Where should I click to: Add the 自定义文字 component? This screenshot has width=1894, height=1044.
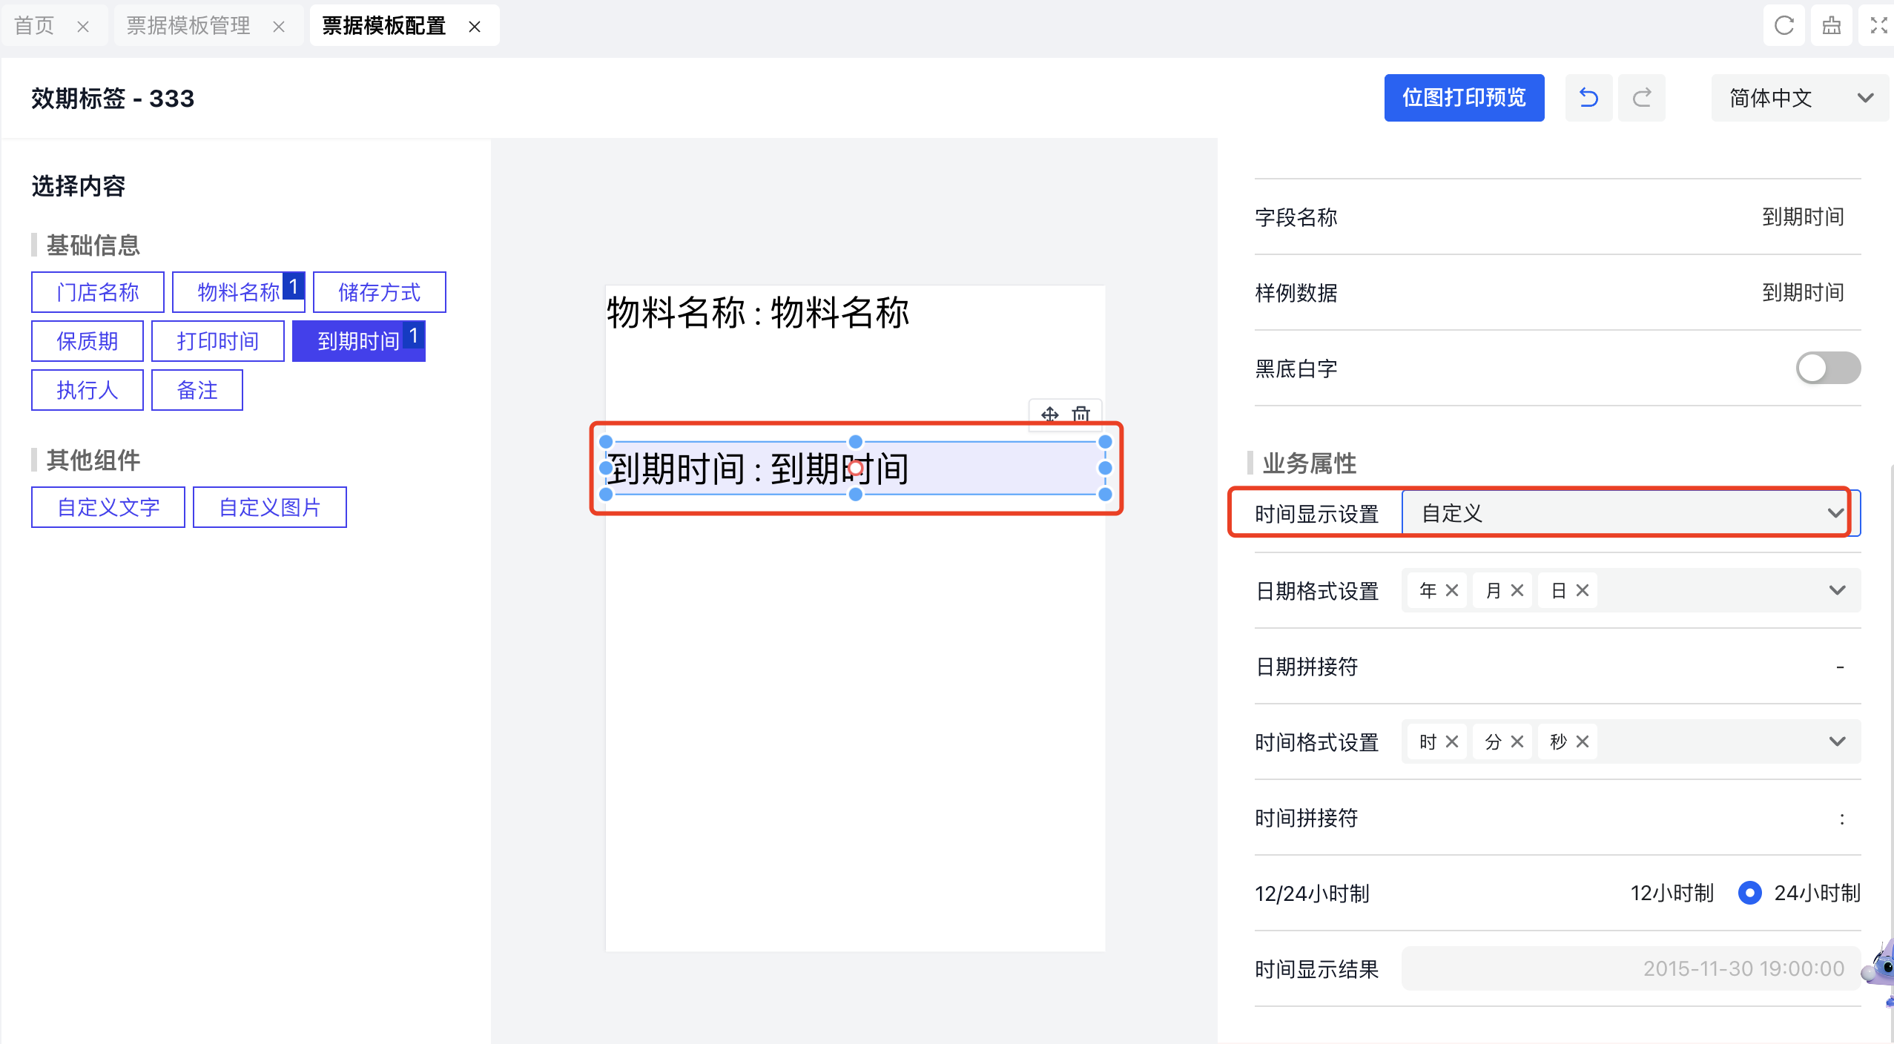(108, 507)
